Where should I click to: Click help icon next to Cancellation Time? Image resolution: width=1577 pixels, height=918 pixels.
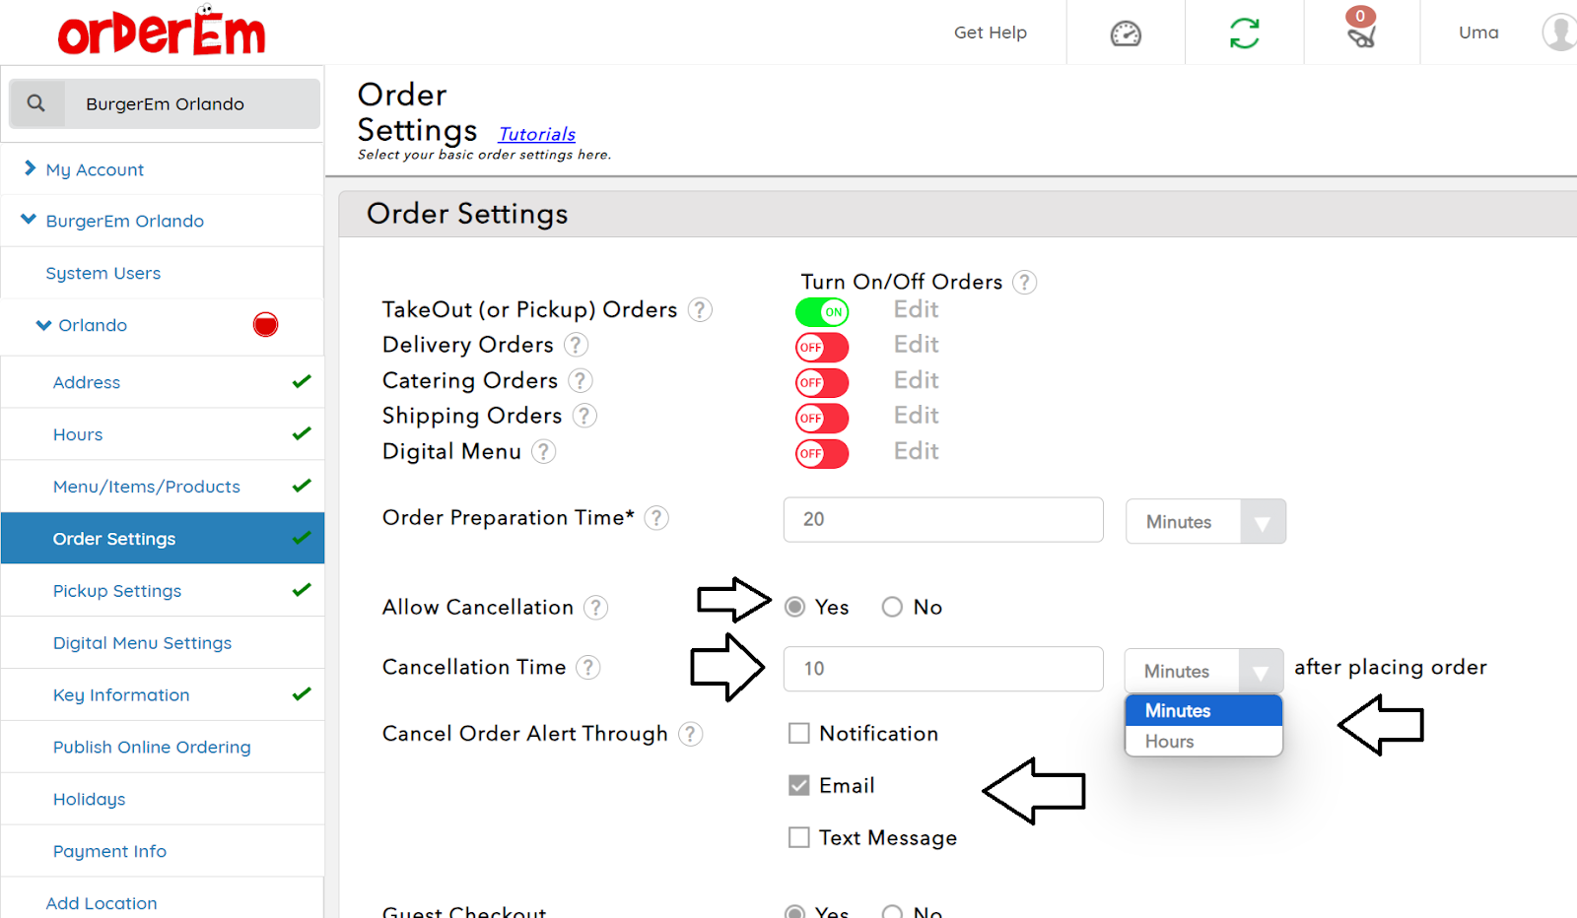click(x=587, y=668)
